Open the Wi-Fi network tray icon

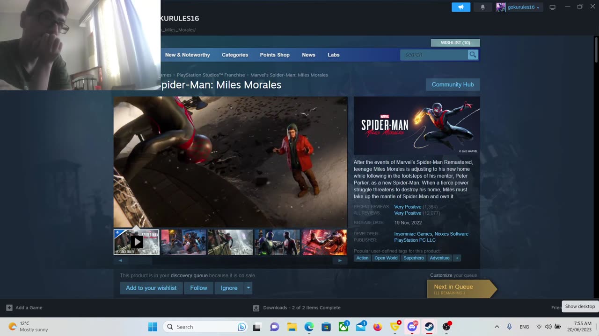tap(539, 327)
